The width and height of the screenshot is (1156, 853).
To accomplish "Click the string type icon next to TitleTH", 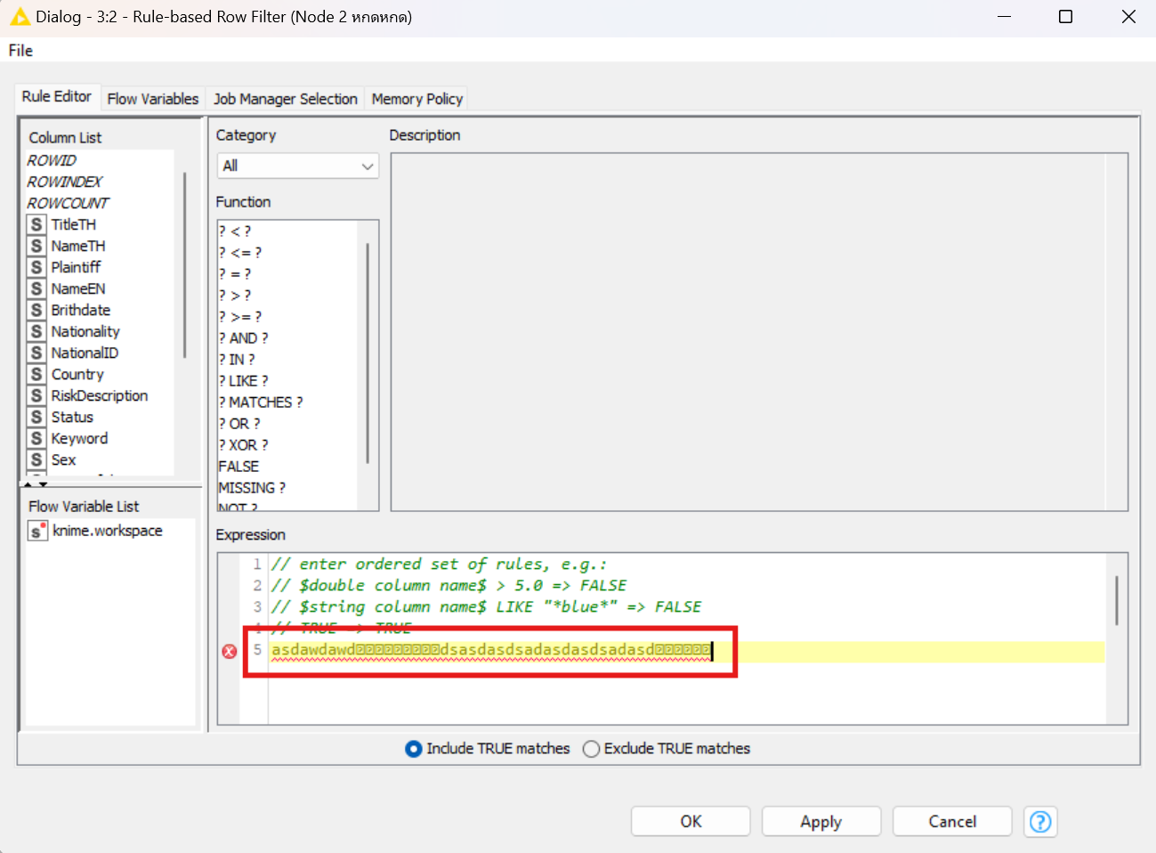I will click(x=36, y=224).
